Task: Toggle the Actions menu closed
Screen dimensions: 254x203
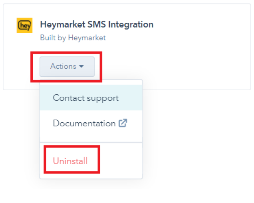Action: [67, 66]
